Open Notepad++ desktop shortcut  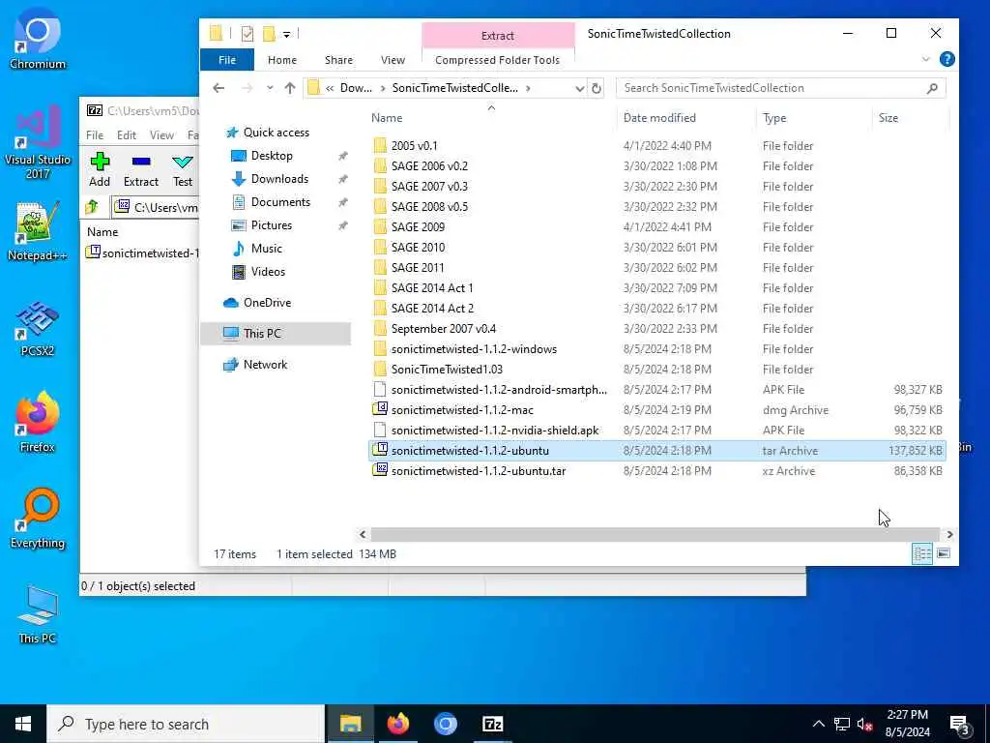click(38, 231)
